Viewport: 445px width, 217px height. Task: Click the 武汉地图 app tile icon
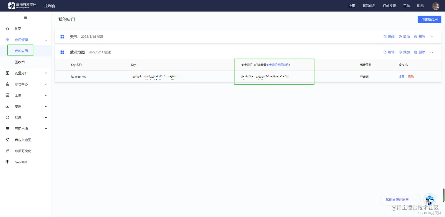[x=62, y=52]
